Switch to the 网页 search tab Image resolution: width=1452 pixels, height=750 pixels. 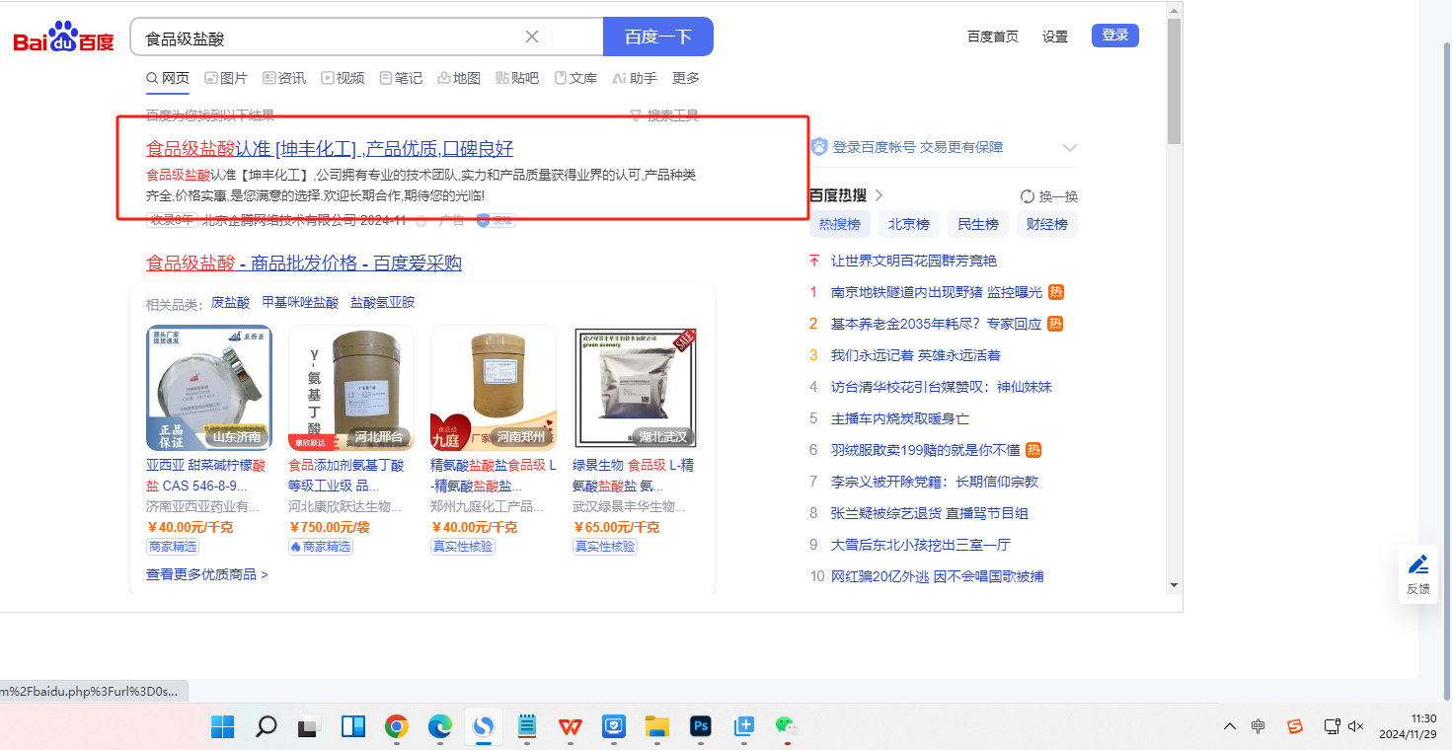click(x=168, y=78)
